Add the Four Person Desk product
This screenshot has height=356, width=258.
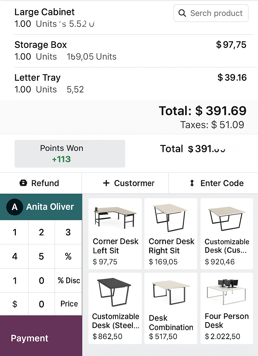(x=227, y=308)
